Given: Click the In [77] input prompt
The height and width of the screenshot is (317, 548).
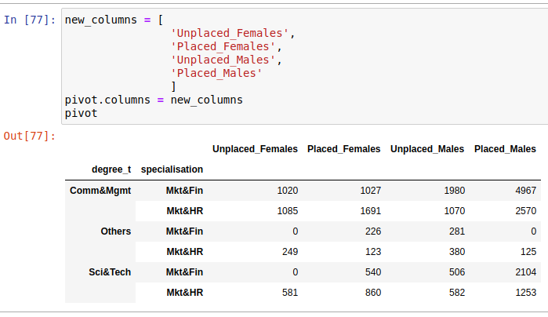Looking at the screenshot, I should 30,20.
